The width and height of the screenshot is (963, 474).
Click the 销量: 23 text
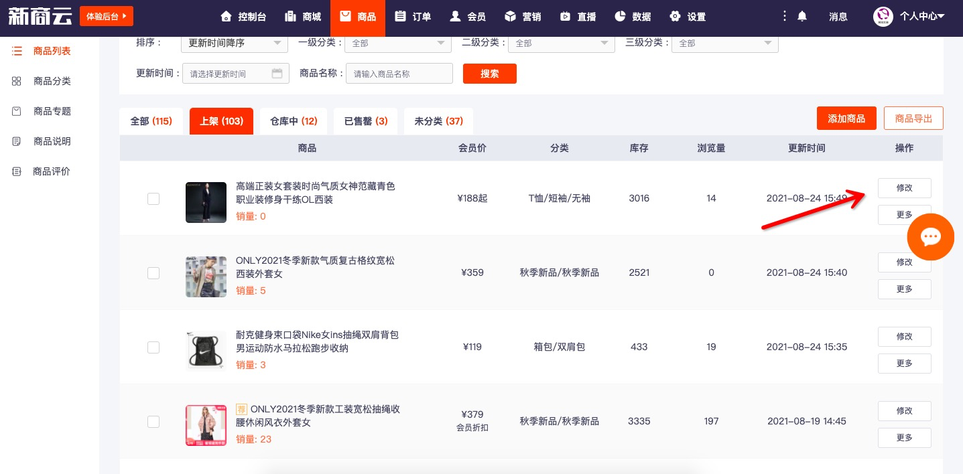[x=254, y=439]
